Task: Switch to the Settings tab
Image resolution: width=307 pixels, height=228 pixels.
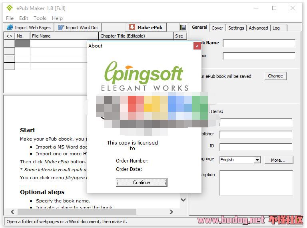Action: 236,28
